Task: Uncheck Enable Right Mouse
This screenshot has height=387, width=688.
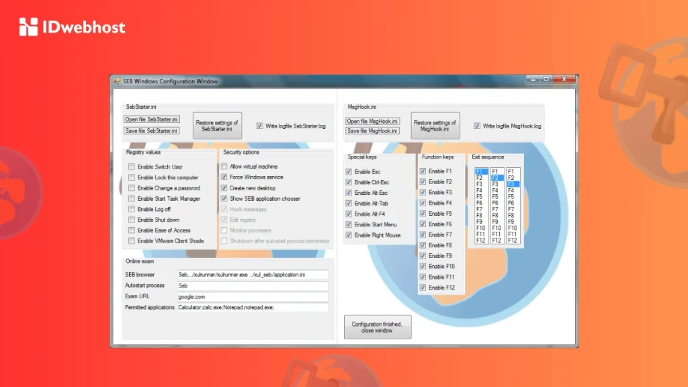Action: click(x=349, y=235)
